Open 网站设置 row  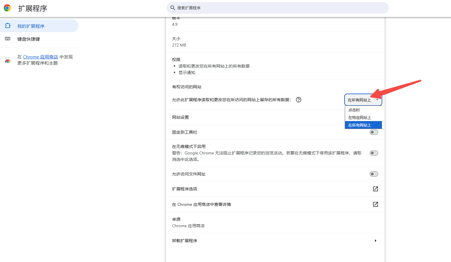tap(275, 117)
